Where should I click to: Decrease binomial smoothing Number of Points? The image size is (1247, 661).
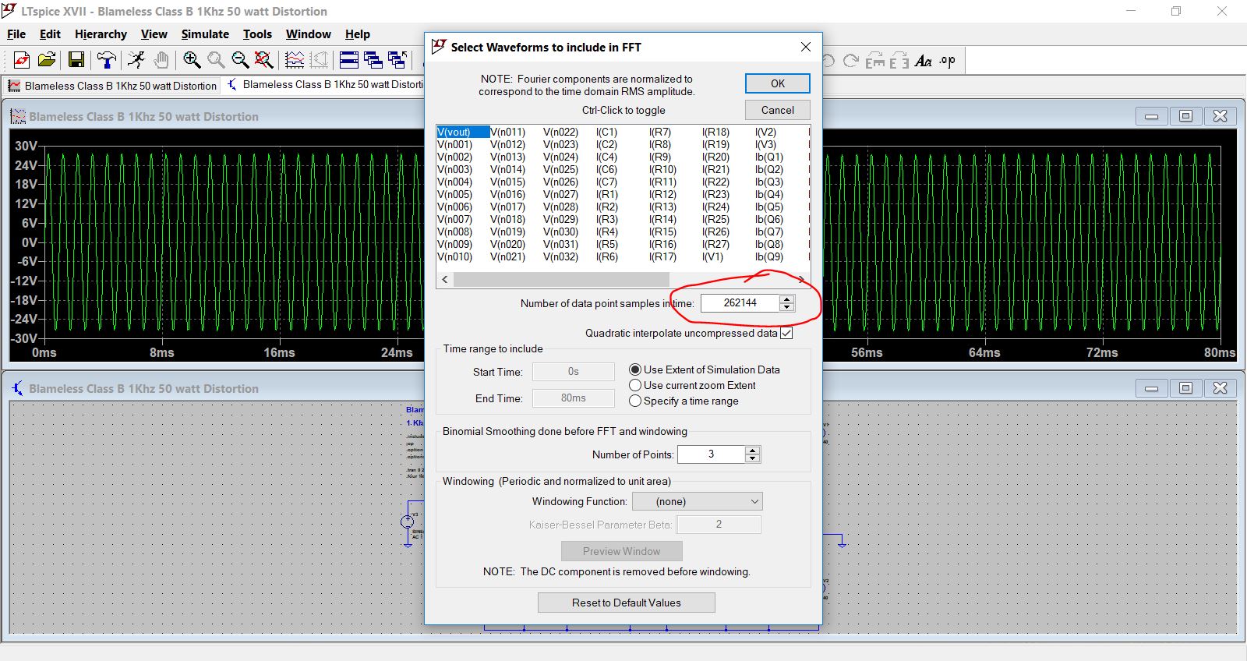pyautogui.click(x=752, y=458)
